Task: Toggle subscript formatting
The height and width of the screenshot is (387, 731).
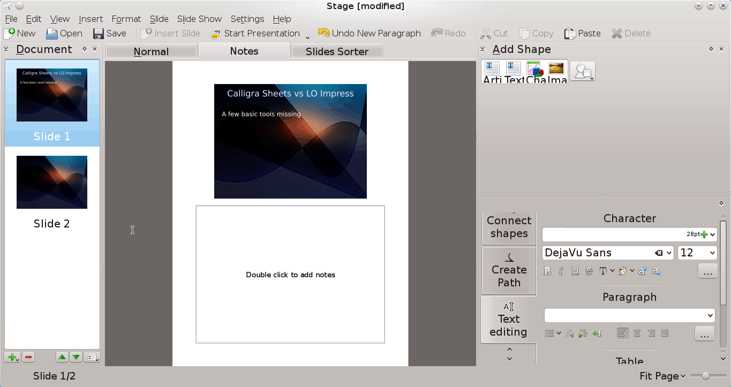Action: [657, 271]
